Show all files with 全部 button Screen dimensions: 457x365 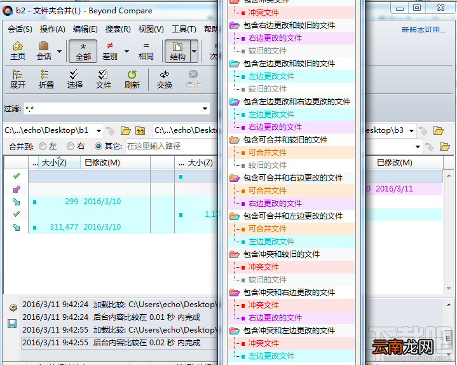[83, 51]
